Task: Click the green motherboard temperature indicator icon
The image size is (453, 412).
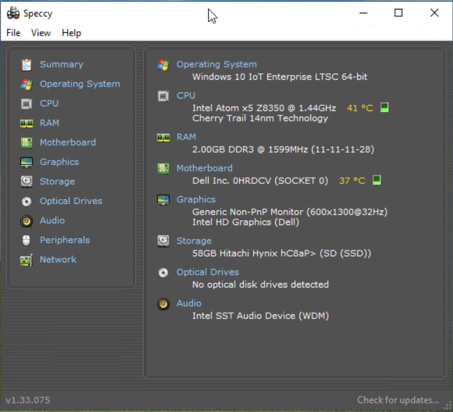Action: coord(377,180)
